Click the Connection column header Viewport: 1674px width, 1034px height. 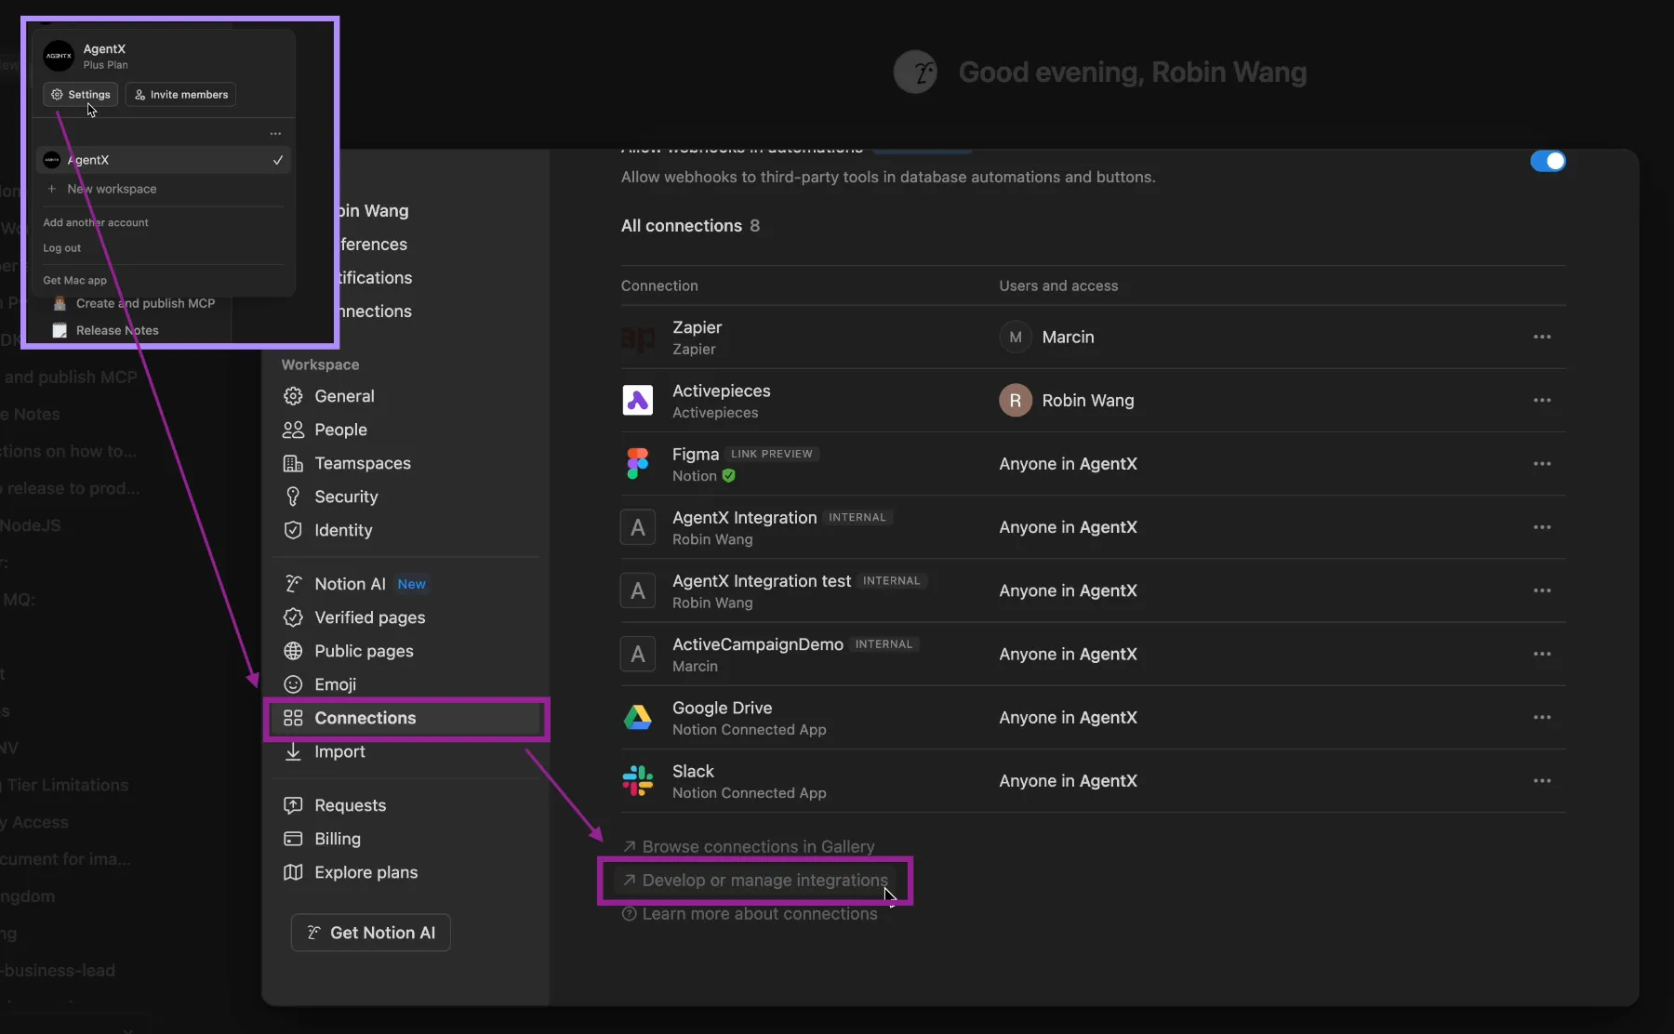click(659, 285)
